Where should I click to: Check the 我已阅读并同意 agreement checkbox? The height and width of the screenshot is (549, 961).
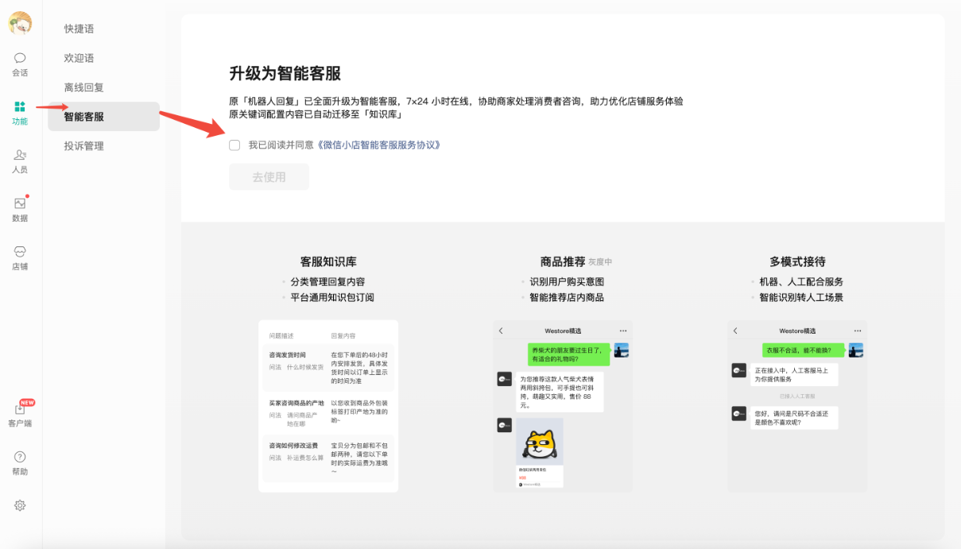coord(234,145)
